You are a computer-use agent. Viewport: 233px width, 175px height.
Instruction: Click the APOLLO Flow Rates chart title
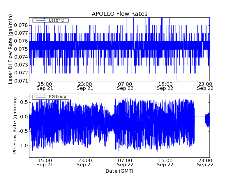pyautogui.click(x=119, y=14)
